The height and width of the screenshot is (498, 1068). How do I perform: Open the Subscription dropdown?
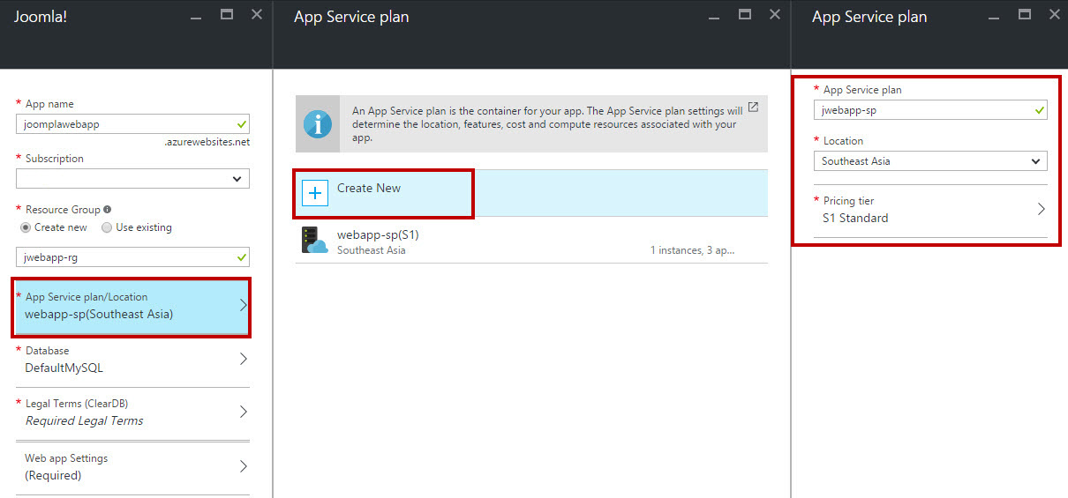click(132, 179)
